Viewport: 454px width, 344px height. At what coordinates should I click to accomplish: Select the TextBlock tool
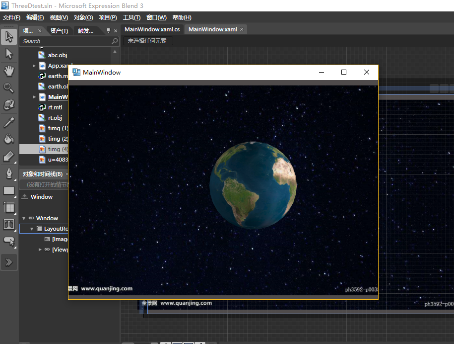pos(9,224)
